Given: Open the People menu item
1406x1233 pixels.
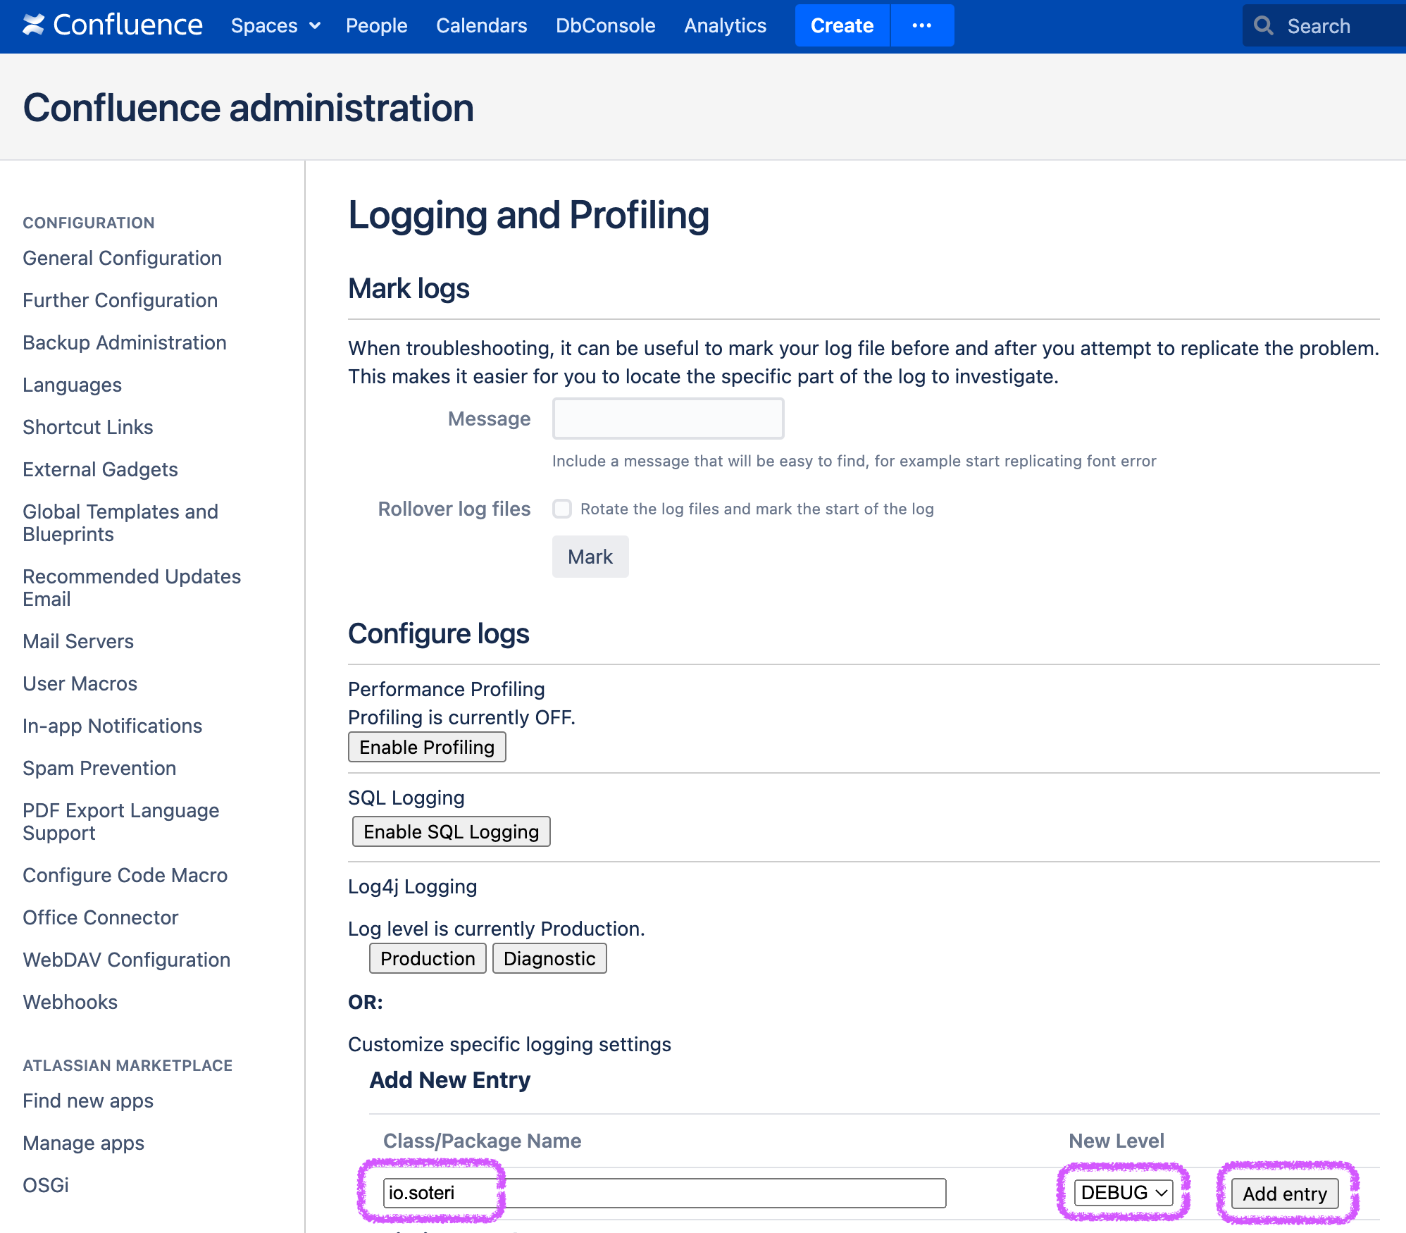Looking at the screenshot, I should [x=376, y=26].
